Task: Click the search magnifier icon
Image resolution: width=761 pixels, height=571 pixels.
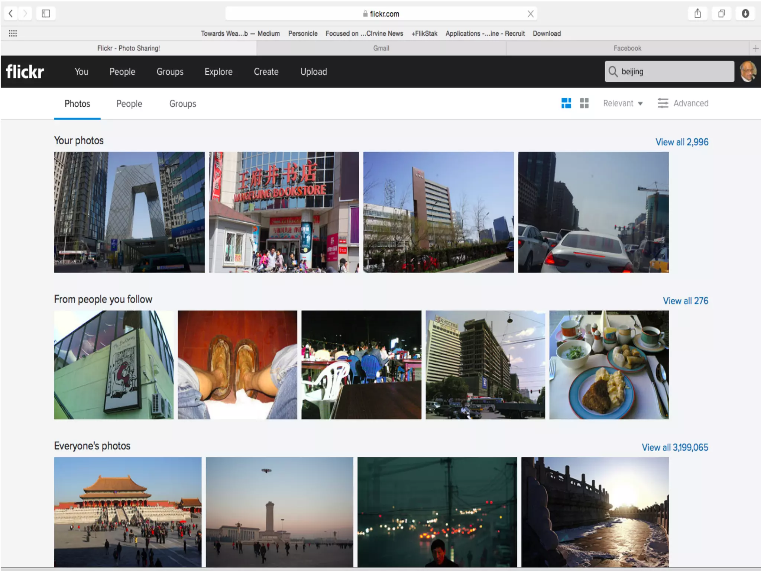Action: pos(613,71)
